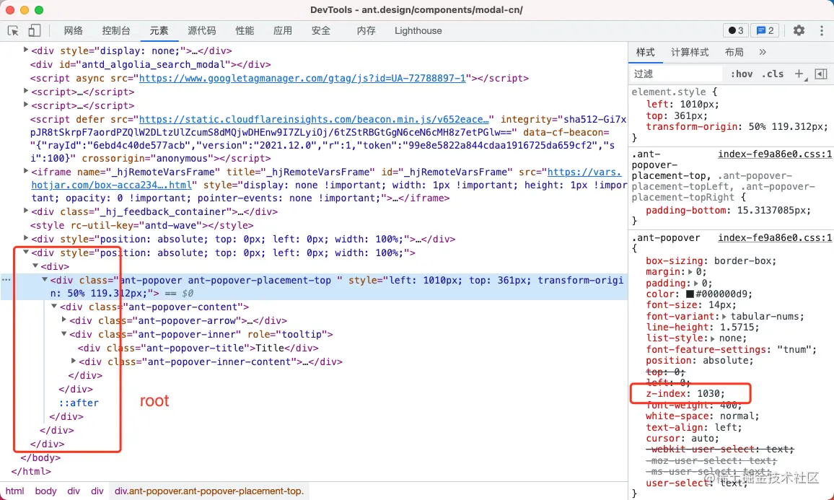Open the googletagmanager gtag script link
The height and width of the screenshot is (500, 834).
click(302, 78)
